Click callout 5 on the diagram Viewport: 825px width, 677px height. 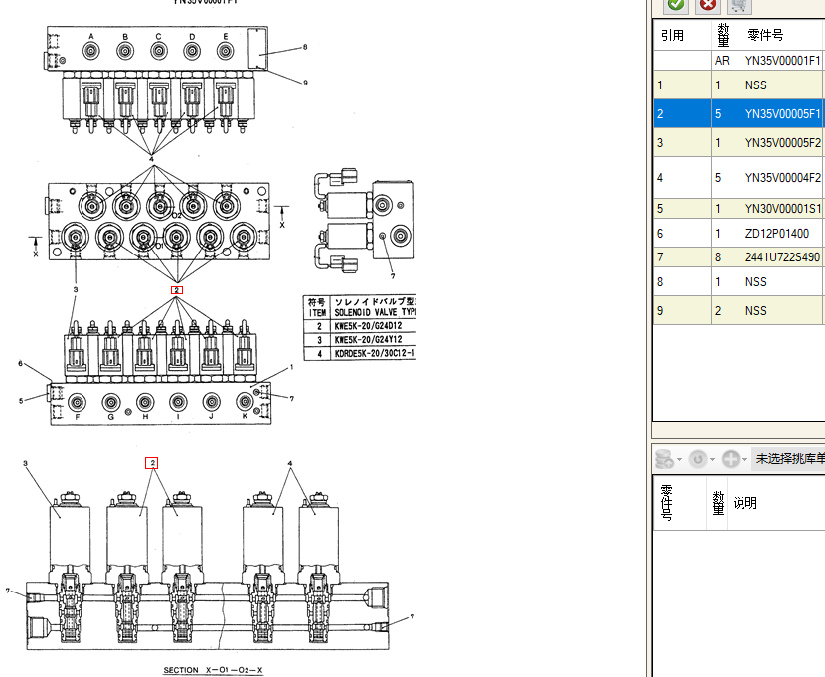click(21, 401)
